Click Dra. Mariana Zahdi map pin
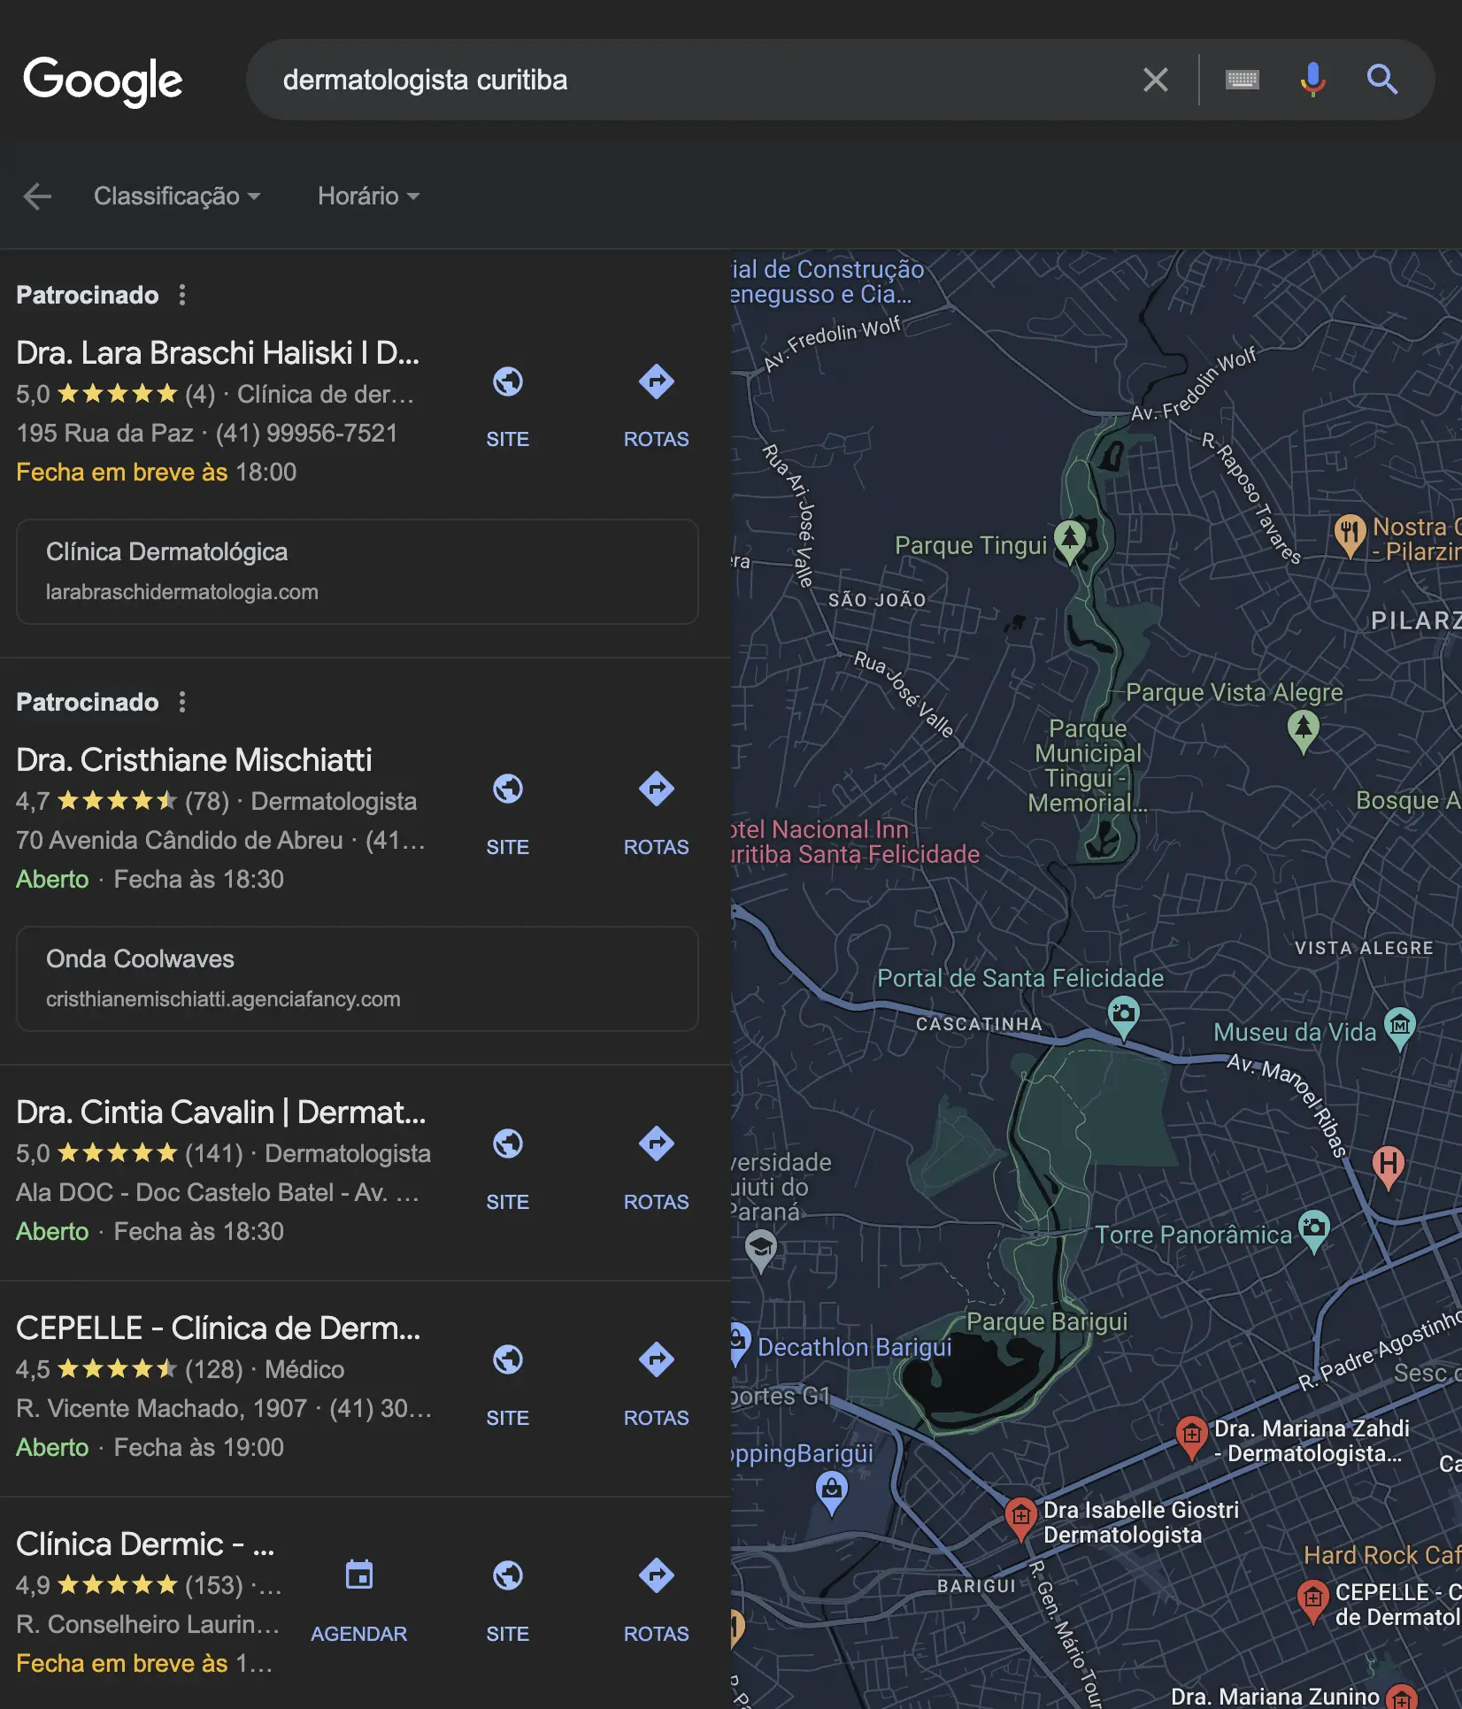The width and height of the screenshot is (1462, 1709). pyautogui.click(x=1191, y=1436)
